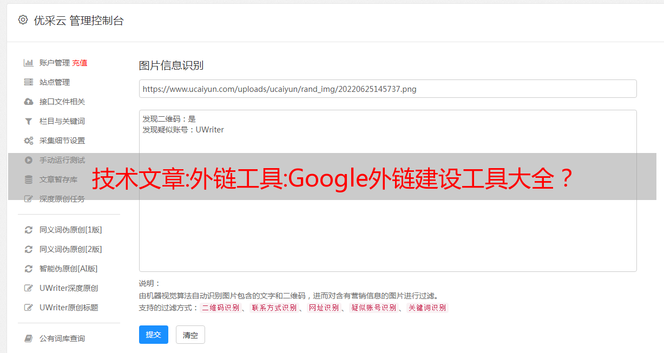This screenshot has height=353, width=664.
Task: Go to 接口文件相关 section
Action: (x=62, y=102)
